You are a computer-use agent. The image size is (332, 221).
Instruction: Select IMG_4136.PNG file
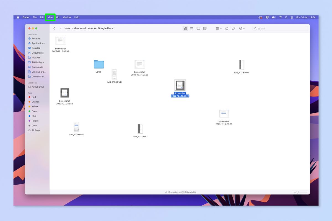click(x=114, y=75)
